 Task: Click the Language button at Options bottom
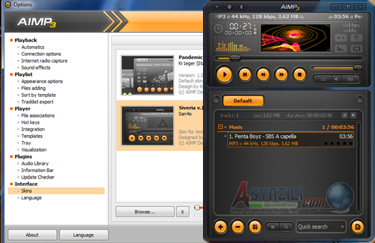(84, 235)
